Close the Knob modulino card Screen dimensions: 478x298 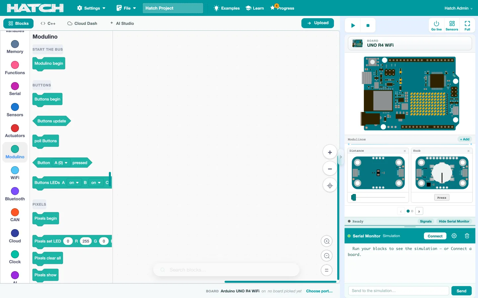click(x=468, y=151)
